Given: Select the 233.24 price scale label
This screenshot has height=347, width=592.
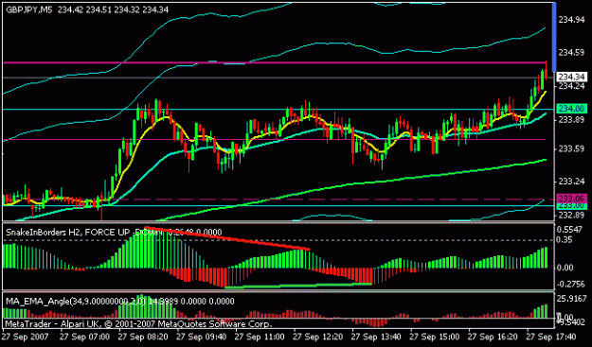Looking at the screenshot, I should click(571, 182).
